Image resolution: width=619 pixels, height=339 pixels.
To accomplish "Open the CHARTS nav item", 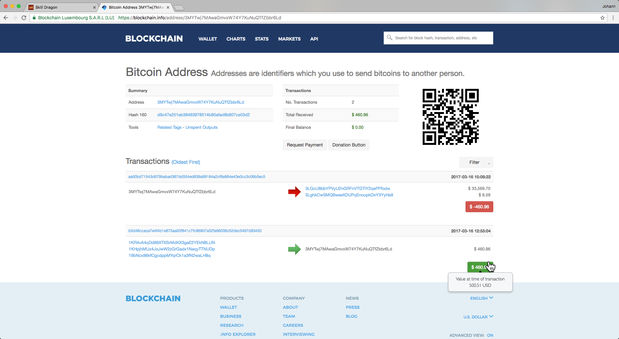I will pyautogui.click(x=236, y=39).
